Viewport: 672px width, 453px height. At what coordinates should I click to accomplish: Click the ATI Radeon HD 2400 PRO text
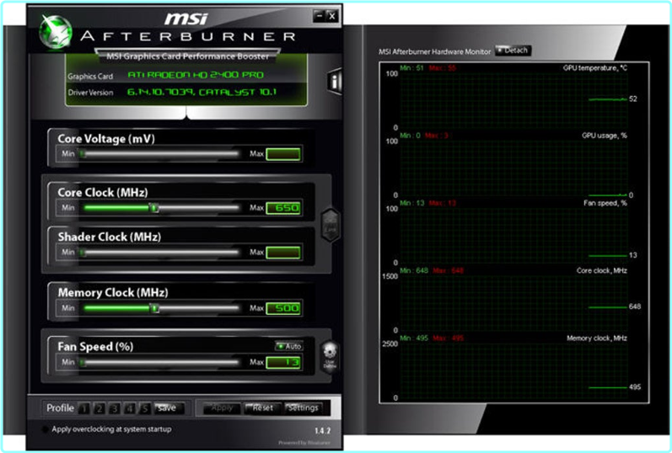click(196, 75)
